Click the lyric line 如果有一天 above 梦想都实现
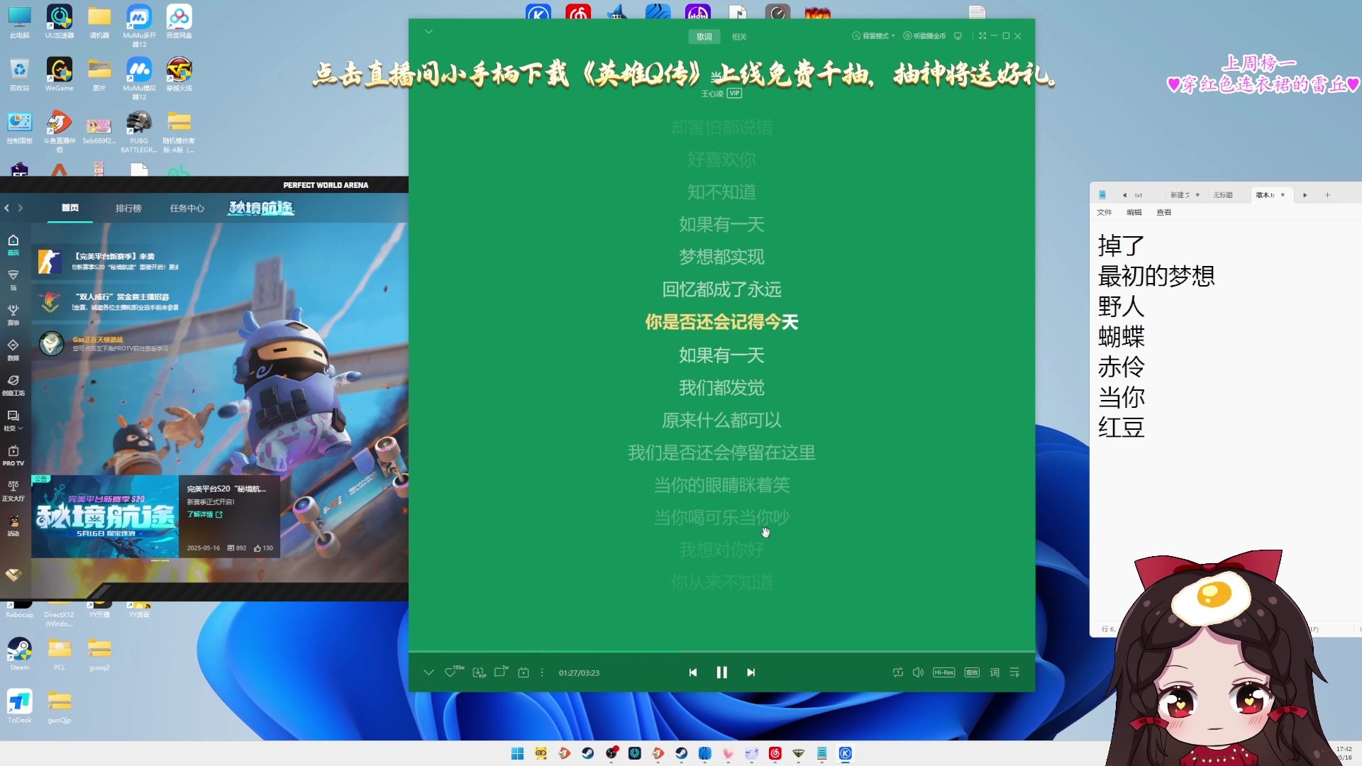The image size is (1362, 766). click(x=721, y=225)
